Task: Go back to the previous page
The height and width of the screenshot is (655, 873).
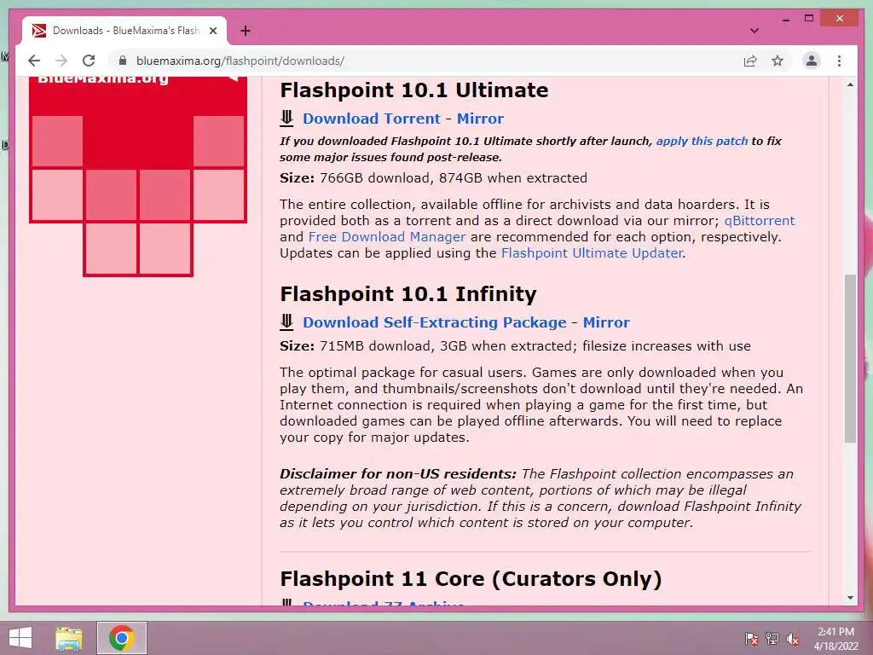Action: tap(34, 61)
